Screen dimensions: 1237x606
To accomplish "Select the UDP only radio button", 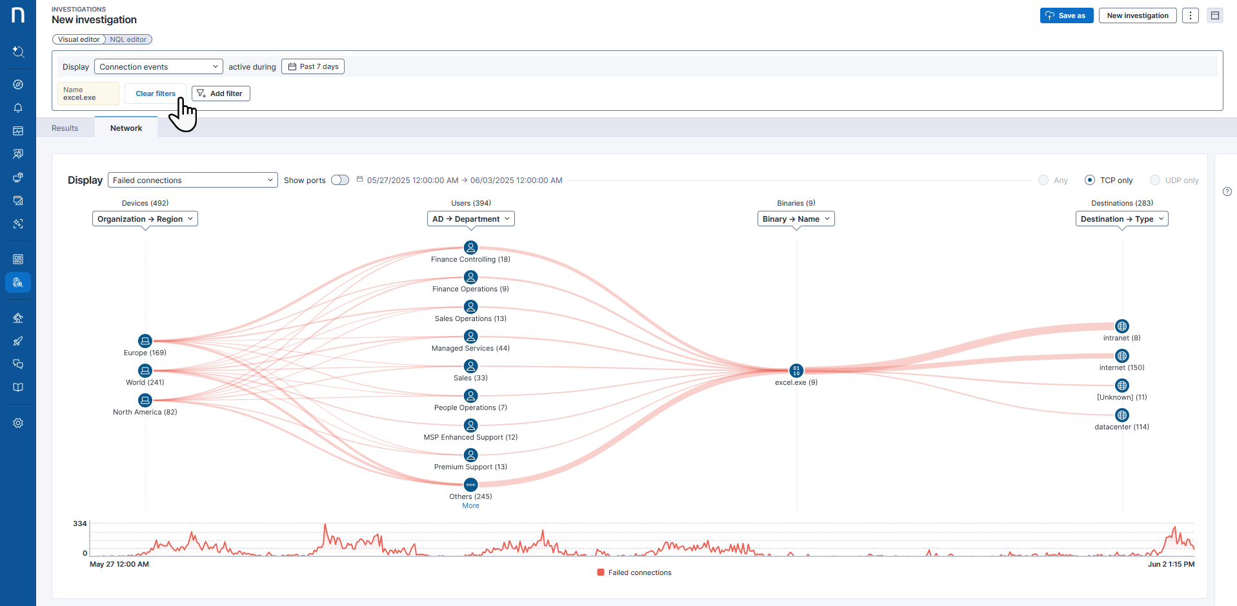I will (x=1155, y=181).
